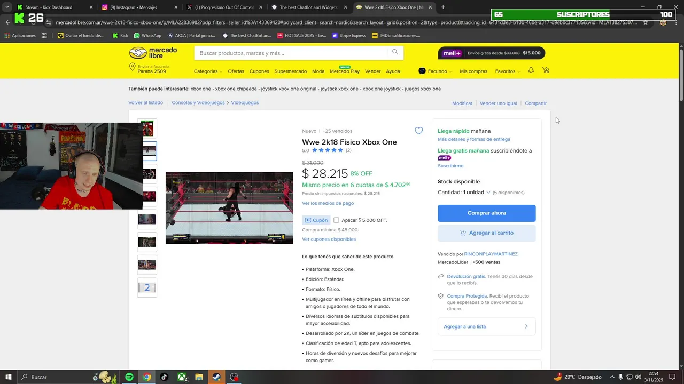
Task: Check the Aplicar $ 5.000 OFF coupon box
Action: pyautogui.click(x=336, y=220)
